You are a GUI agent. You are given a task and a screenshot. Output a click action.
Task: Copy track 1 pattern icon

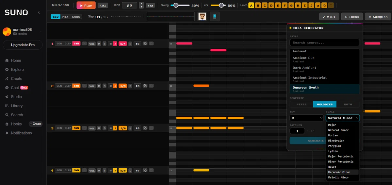pyautogui.click(x=145, y=43)
